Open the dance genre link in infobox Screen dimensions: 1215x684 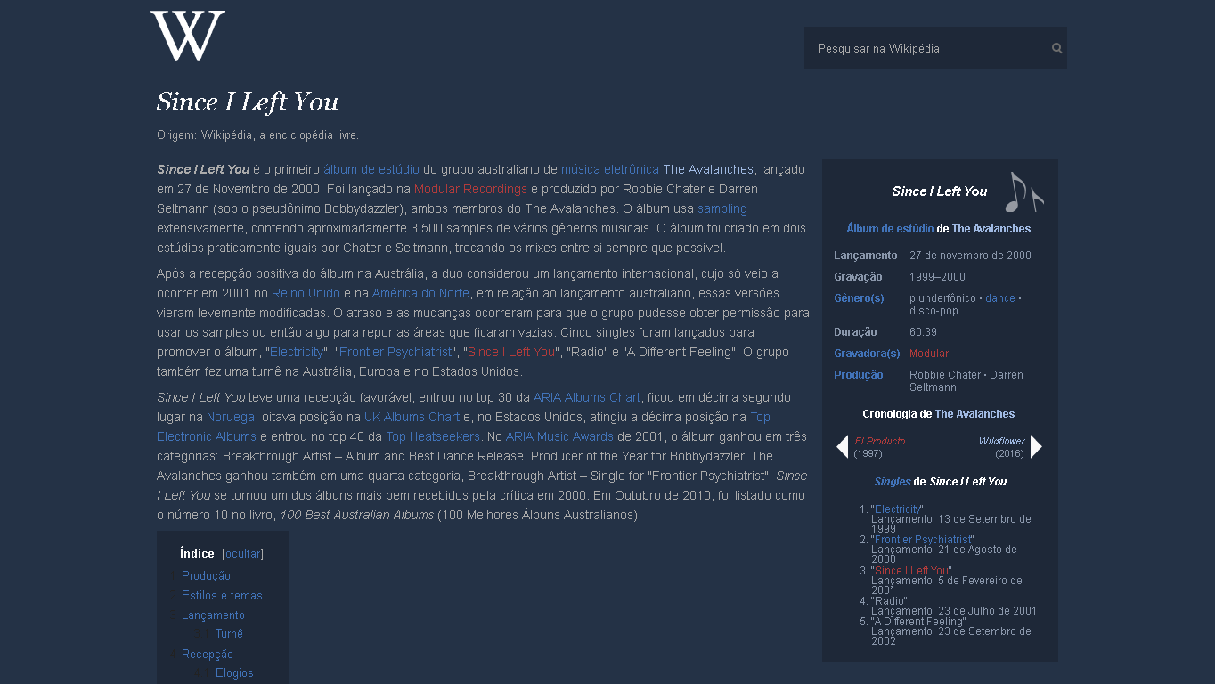coord(999,298)
